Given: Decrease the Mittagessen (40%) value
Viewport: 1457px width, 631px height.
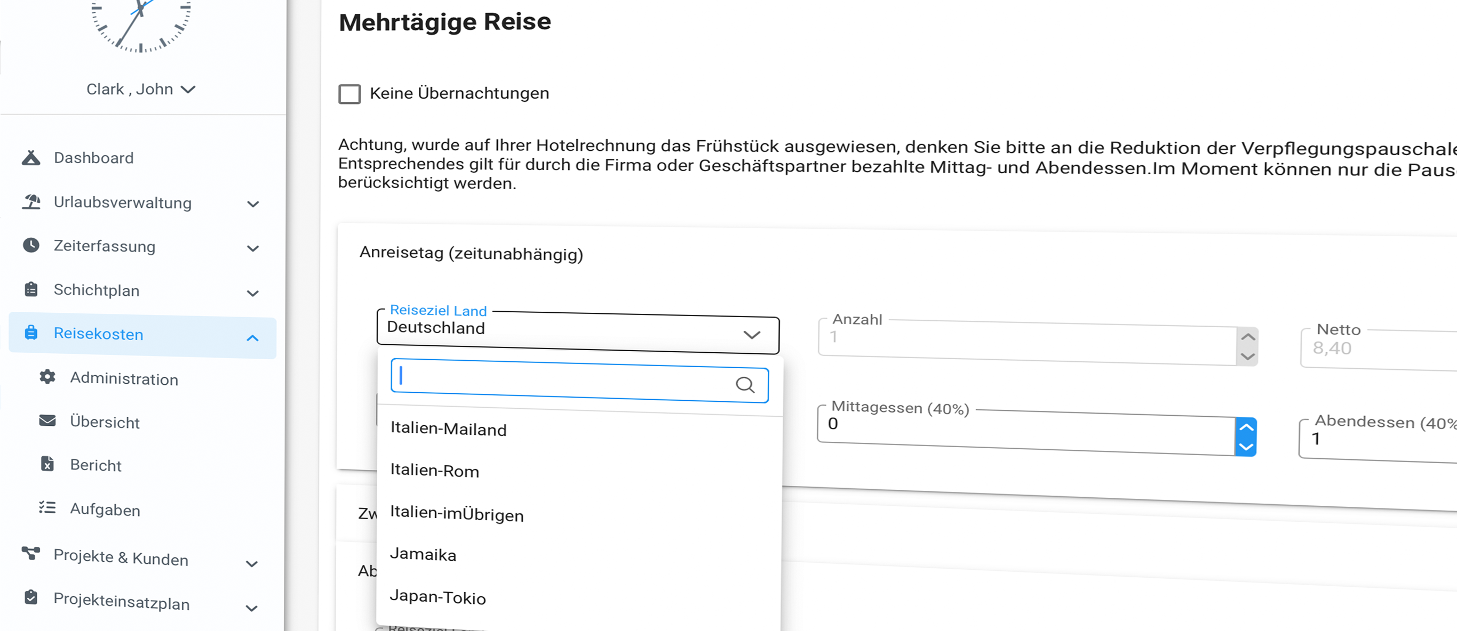Looking at the screenshot, I should (1246, 448).
